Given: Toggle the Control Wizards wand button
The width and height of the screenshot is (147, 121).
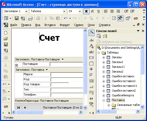Looking at the screenshot, I should click(x=91, y=33).
